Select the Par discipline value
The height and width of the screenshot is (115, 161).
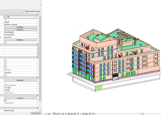pos(20,35)
